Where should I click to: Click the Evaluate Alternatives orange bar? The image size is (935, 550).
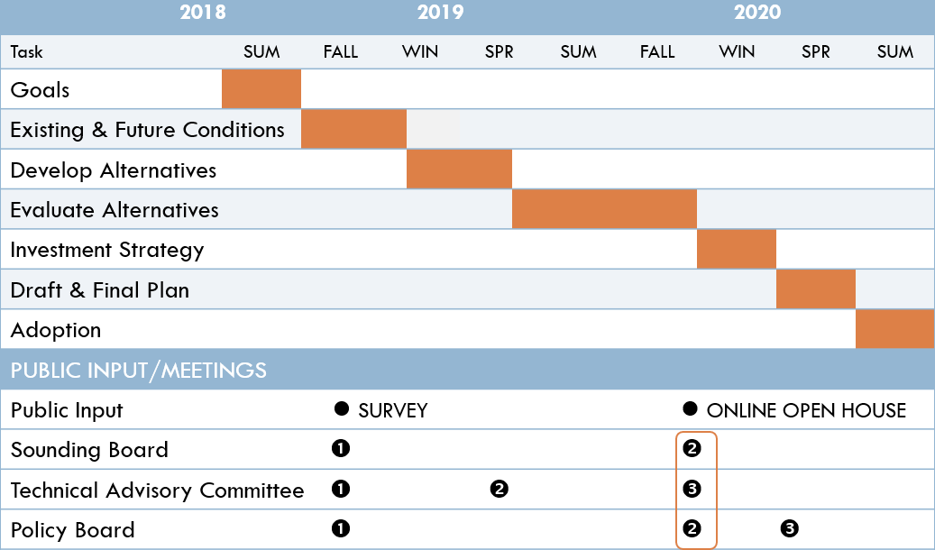(x=604, y=209)
